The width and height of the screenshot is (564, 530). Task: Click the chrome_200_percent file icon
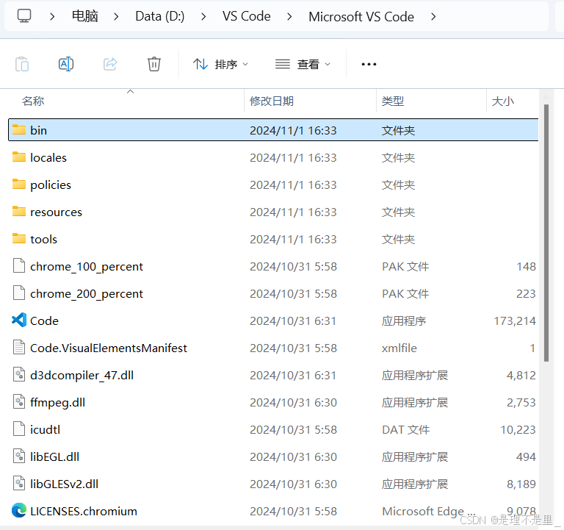click(19, 293)
